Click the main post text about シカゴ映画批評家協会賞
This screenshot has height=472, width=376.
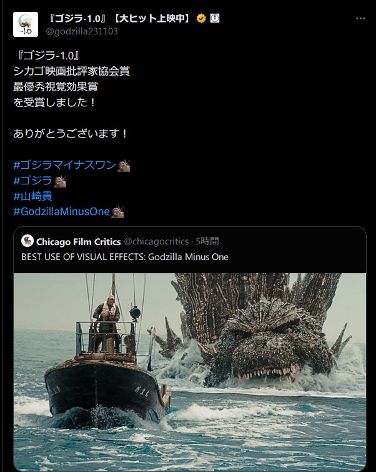click(x=72, y=79)
